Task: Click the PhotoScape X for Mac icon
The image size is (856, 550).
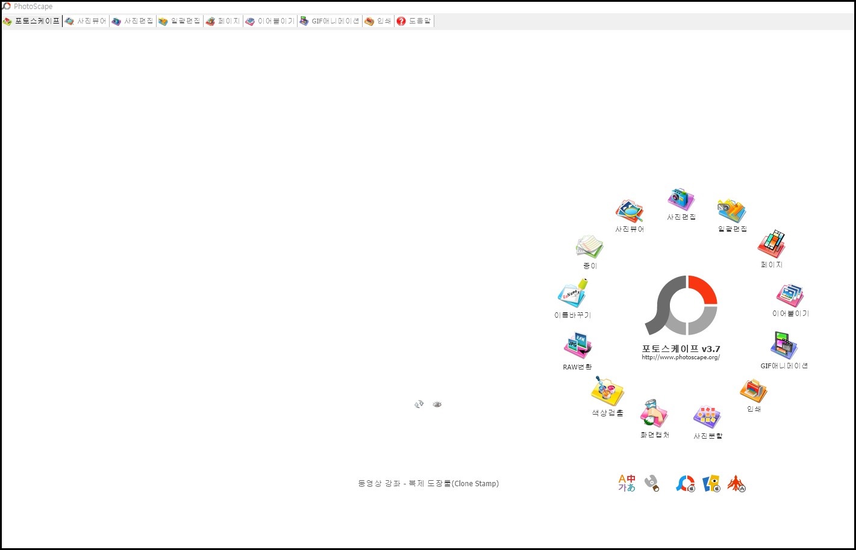Action: 685,484
